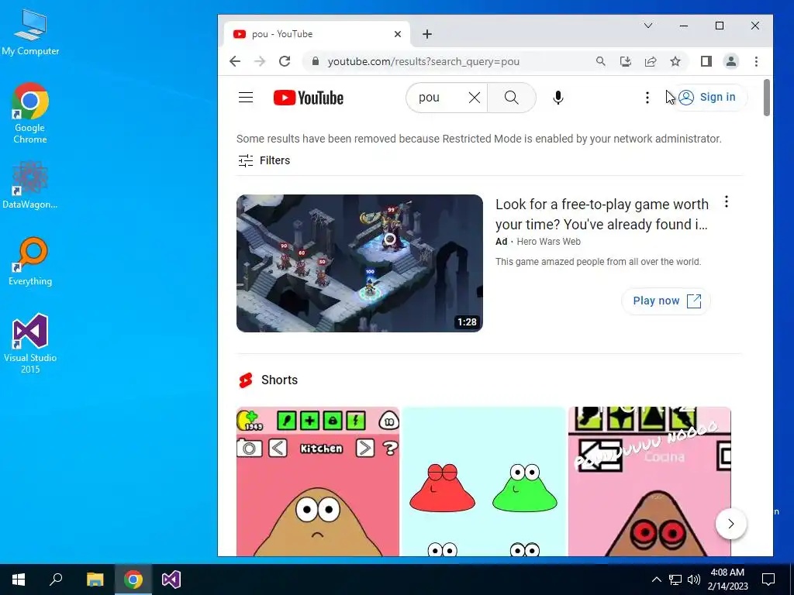Image resolution: width=794 pixels, height=595 pixels.
Task: Select DataWagon desktop shortcut
Action: point(30,185)
